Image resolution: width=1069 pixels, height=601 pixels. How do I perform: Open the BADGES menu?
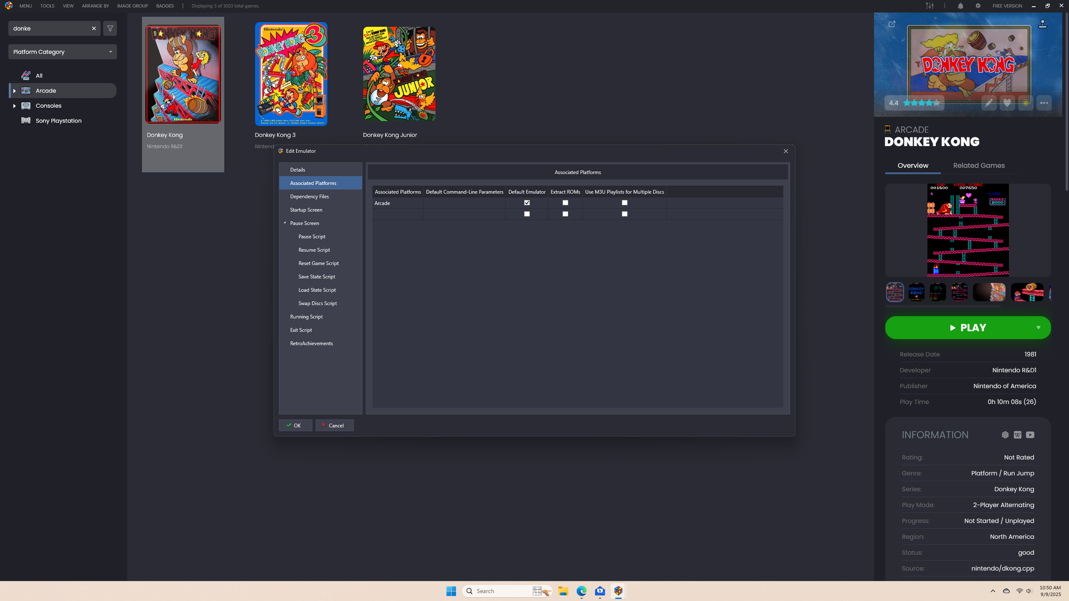165,6
